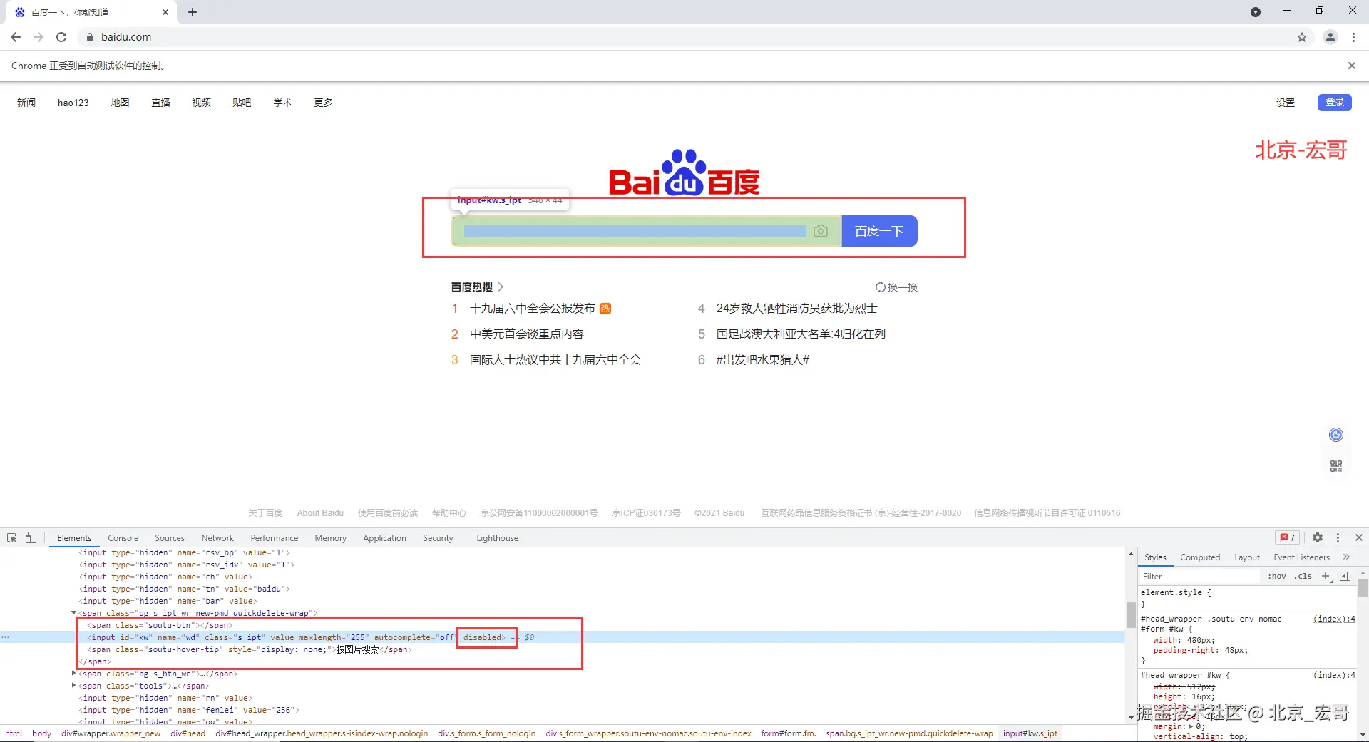The image size is (1369, 742).
Task: Open the 设置 settings link
Action: tap(1286, 103)
